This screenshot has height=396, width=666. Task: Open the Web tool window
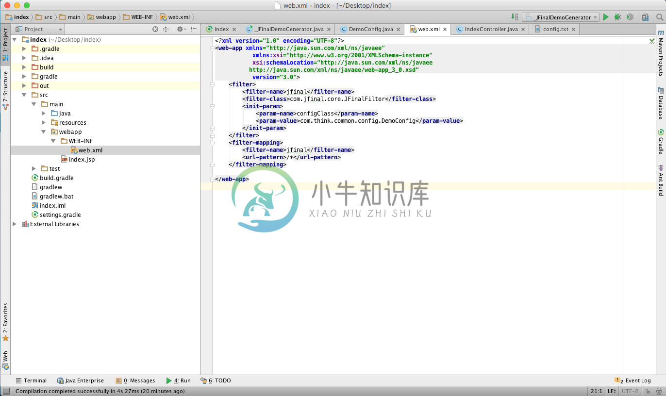[x=5, y=361]
